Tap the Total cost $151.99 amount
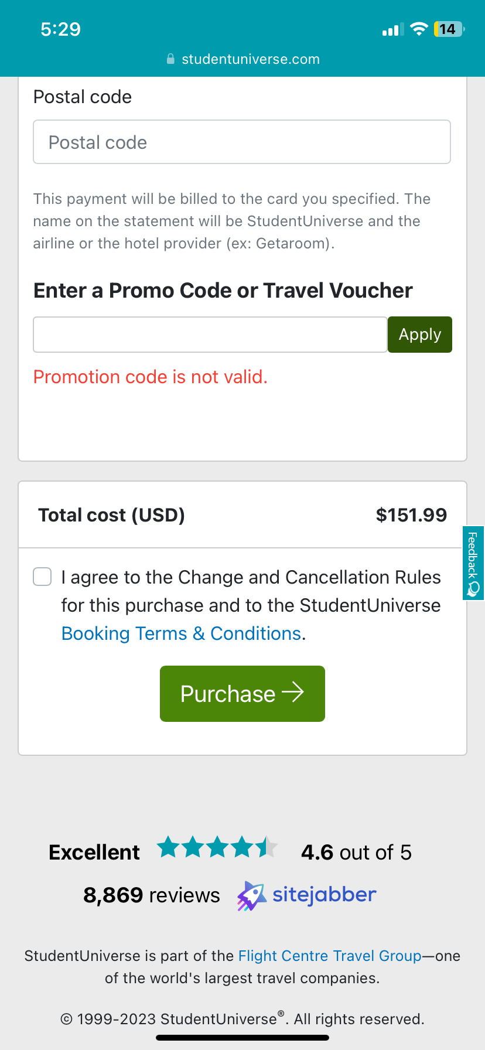The width and height of the screenshot is (485, 1050). point(411,515)
